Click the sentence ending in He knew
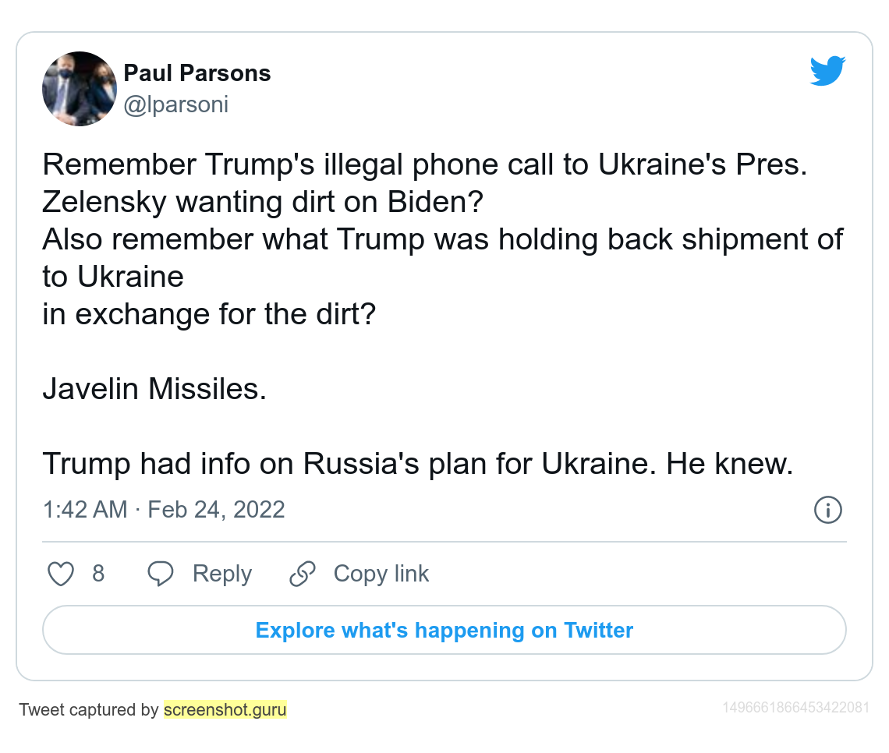Screen dimensions: 889x753 point(417,463)
